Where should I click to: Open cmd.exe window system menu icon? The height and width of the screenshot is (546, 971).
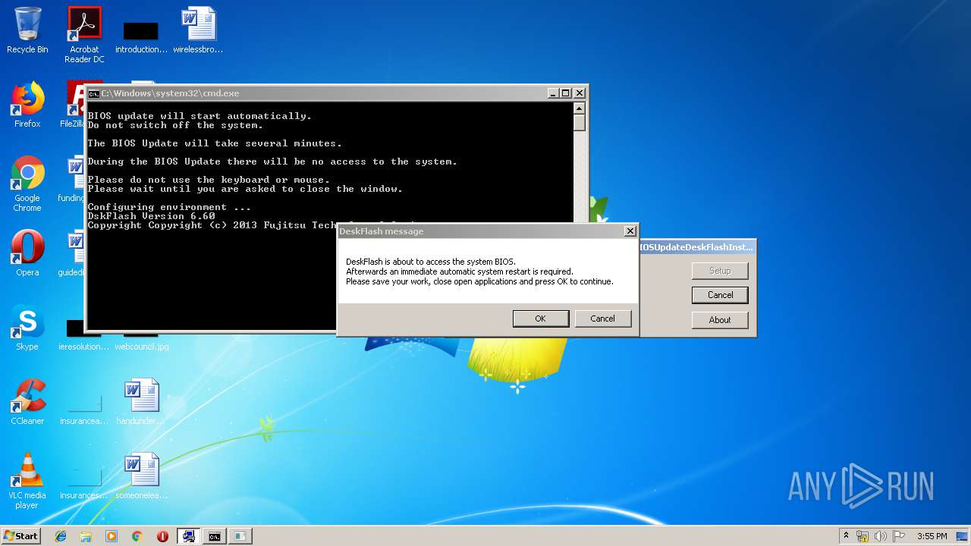(x=93, y=93)
